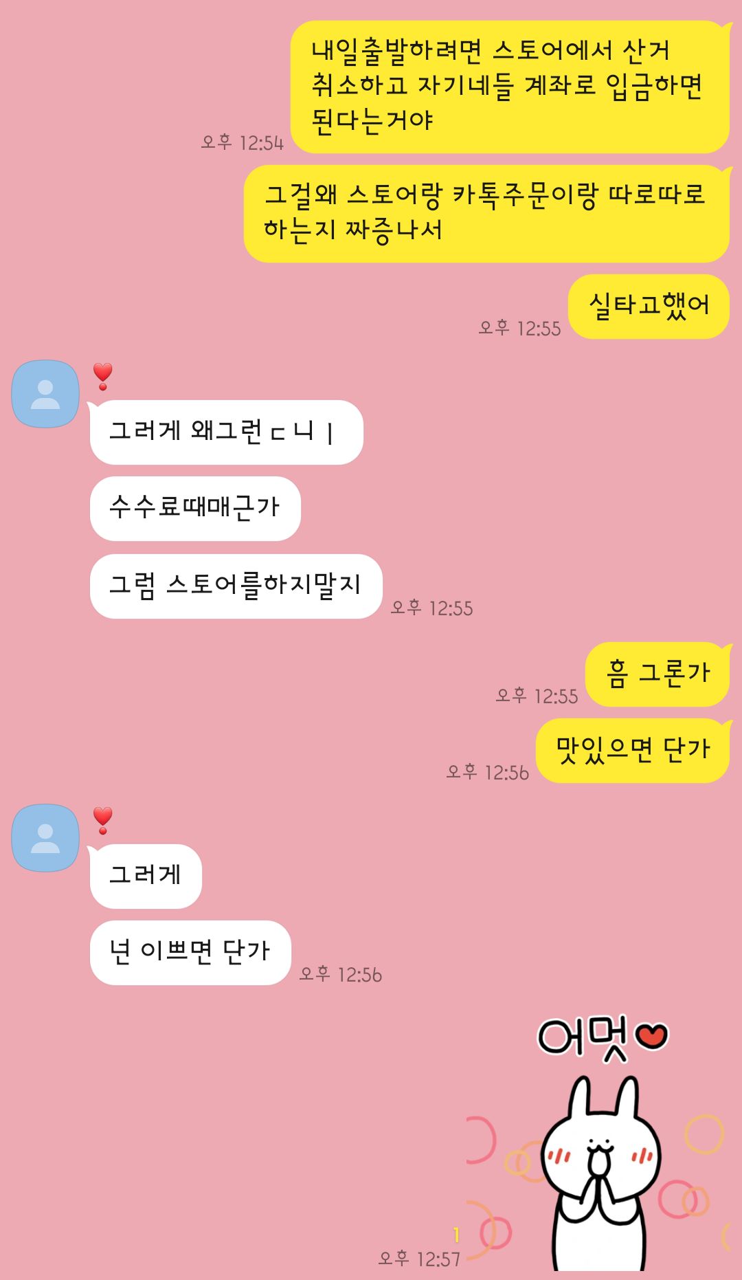The height and width of the screenshot is (1280, 742).
Task: Tap the heart name above '그러게 왜그런' message
Action: click(102, 377)
